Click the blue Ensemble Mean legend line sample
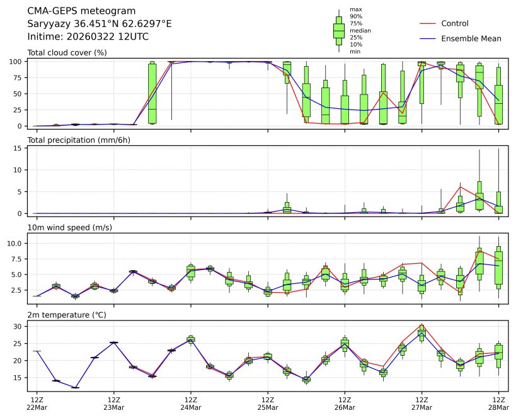 [x=428, y=38]
